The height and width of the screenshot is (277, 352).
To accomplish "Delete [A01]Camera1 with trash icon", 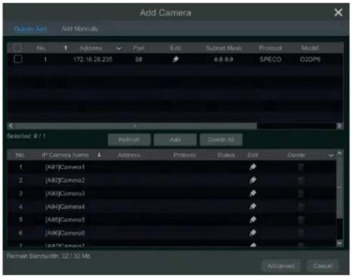I will 301,167.
